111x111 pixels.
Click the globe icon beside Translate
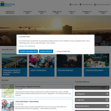(x=70, y=4)
